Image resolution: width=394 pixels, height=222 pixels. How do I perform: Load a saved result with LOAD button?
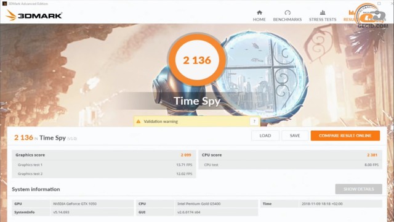[x=265, y=136]
